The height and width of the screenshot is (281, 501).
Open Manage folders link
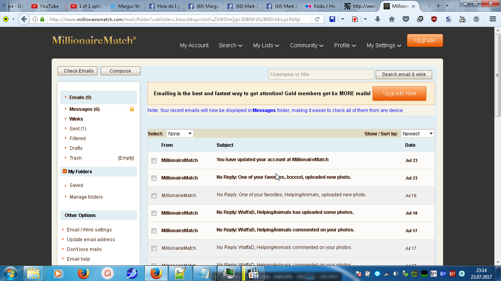click(x=86, y=197)
